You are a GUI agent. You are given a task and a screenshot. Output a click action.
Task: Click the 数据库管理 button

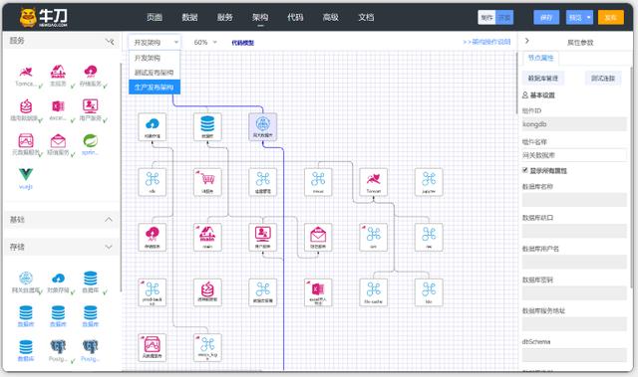click(x=543, y=78)
